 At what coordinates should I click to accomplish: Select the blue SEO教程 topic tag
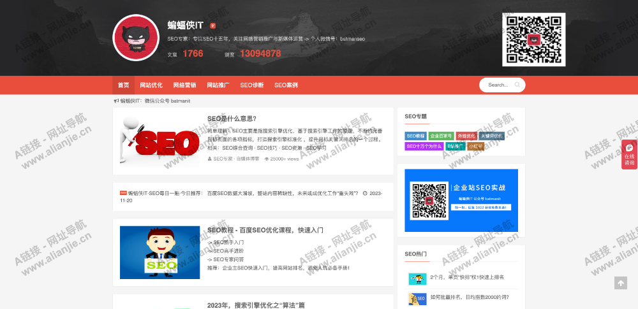pyautogui.click(x=415, y=136)
